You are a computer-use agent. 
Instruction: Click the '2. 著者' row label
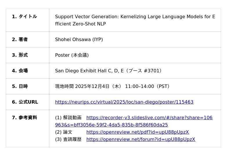pyautogui.click(x=20, y=39)
